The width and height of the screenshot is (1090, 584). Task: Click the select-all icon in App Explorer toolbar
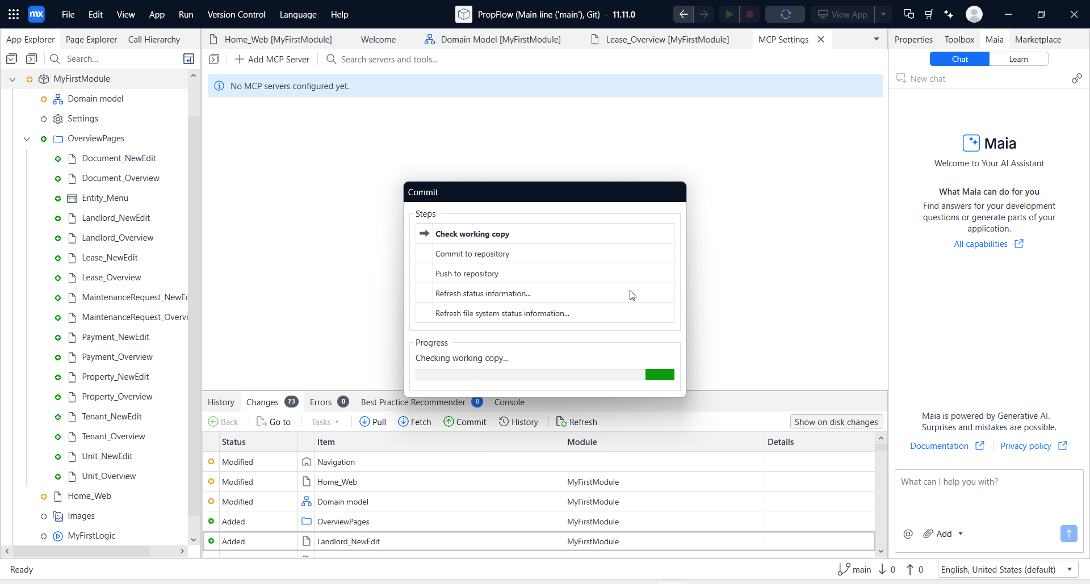[11, 58]
